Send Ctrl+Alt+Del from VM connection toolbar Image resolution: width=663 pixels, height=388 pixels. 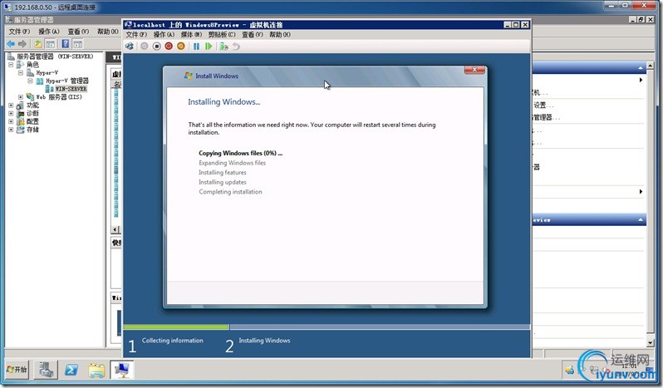coord(130,46)
